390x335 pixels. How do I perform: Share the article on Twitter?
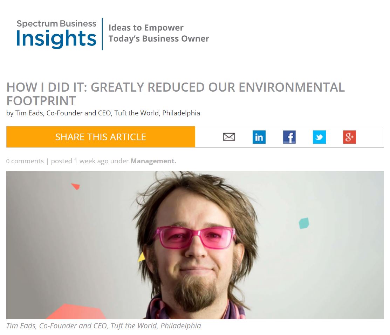pyautogui.click(x=319, y=137)
